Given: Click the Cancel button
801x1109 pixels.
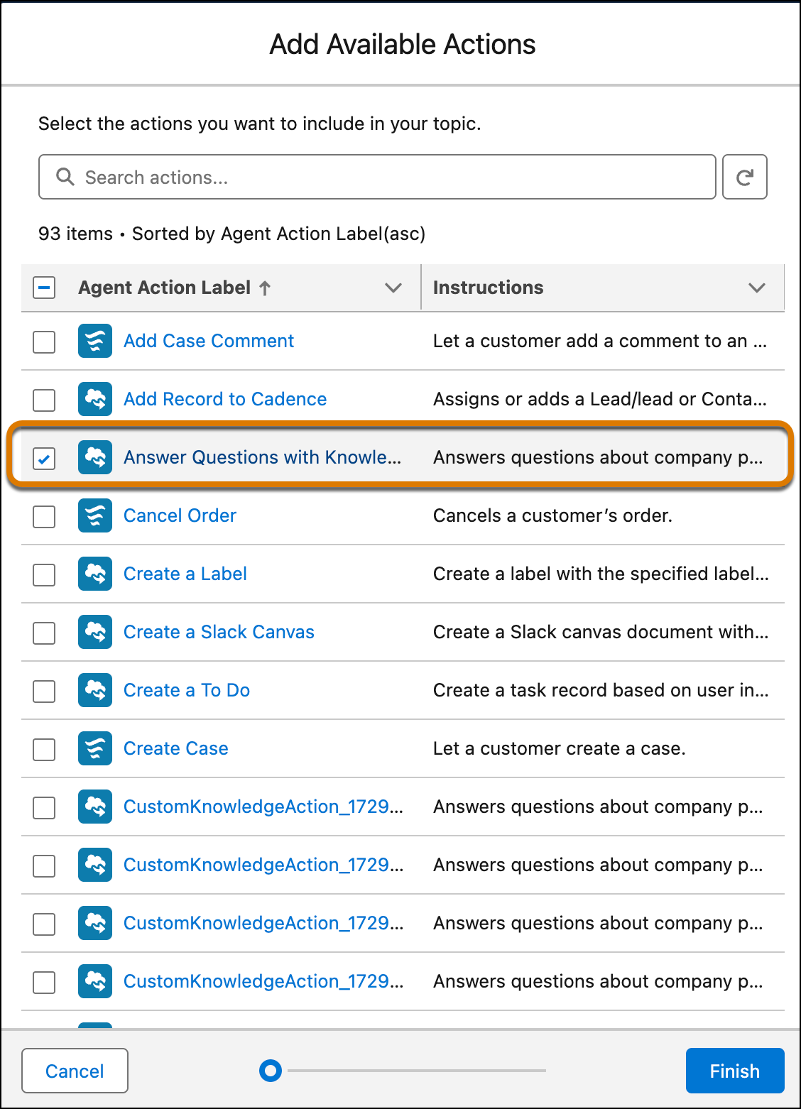Looking at the screenshot, I should (75, 1071).
